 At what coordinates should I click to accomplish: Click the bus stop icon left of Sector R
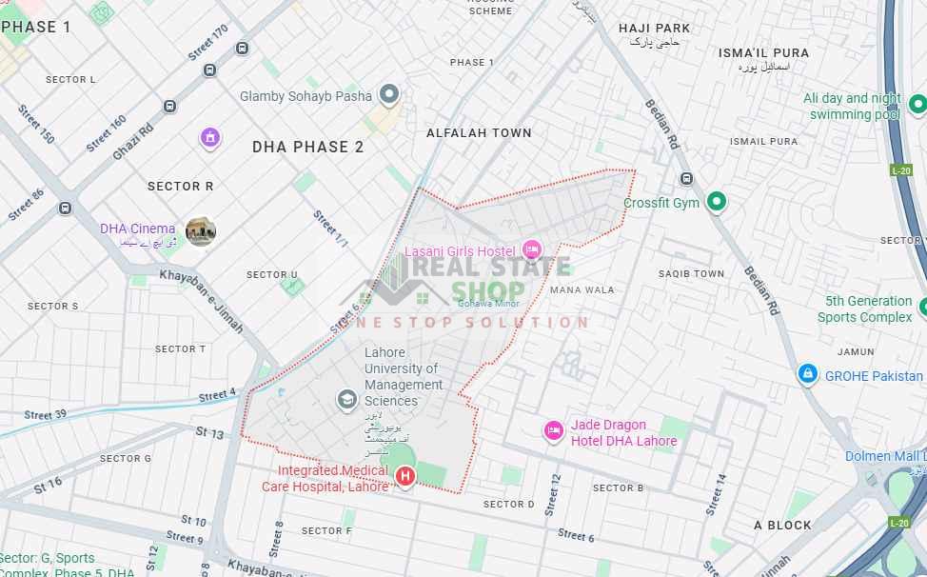point(65,209)
